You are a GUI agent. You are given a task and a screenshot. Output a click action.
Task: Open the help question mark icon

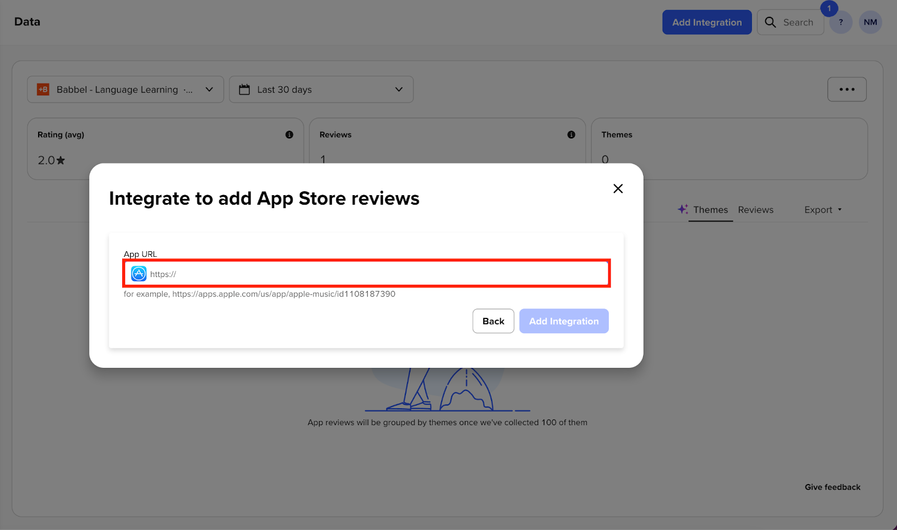(840, 22)
